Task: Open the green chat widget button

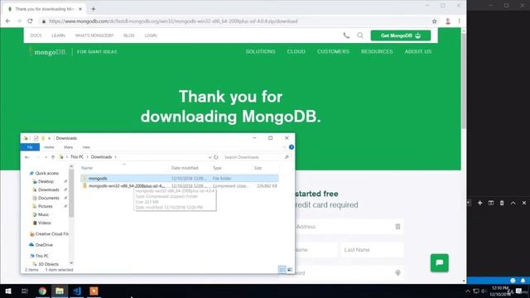Action: (x=440, y=263)
